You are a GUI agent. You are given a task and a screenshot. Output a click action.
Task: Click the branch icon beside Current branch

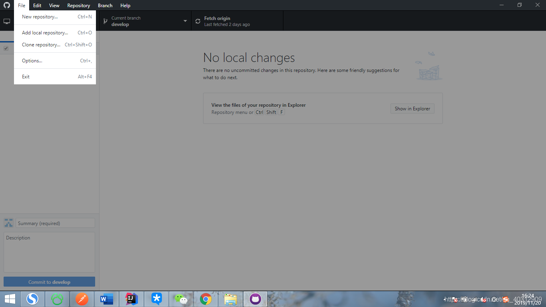point(106,21)
